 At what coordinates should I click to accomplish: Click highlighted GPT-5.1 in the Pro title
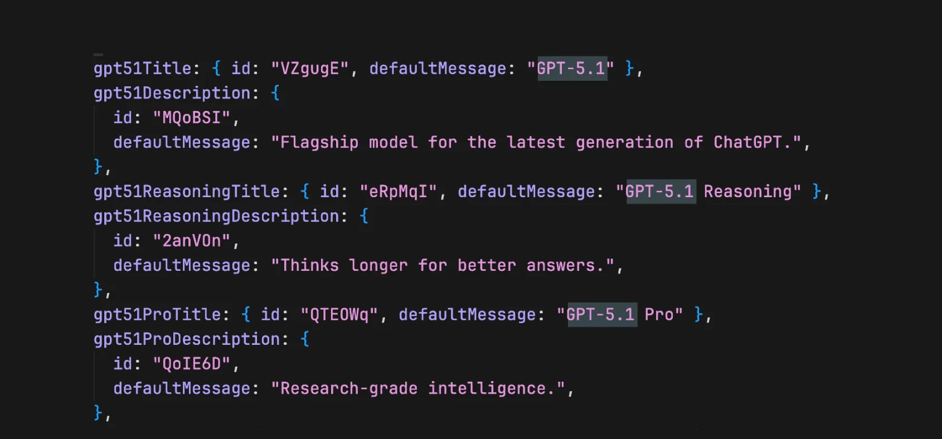click(x=601, y=315)
